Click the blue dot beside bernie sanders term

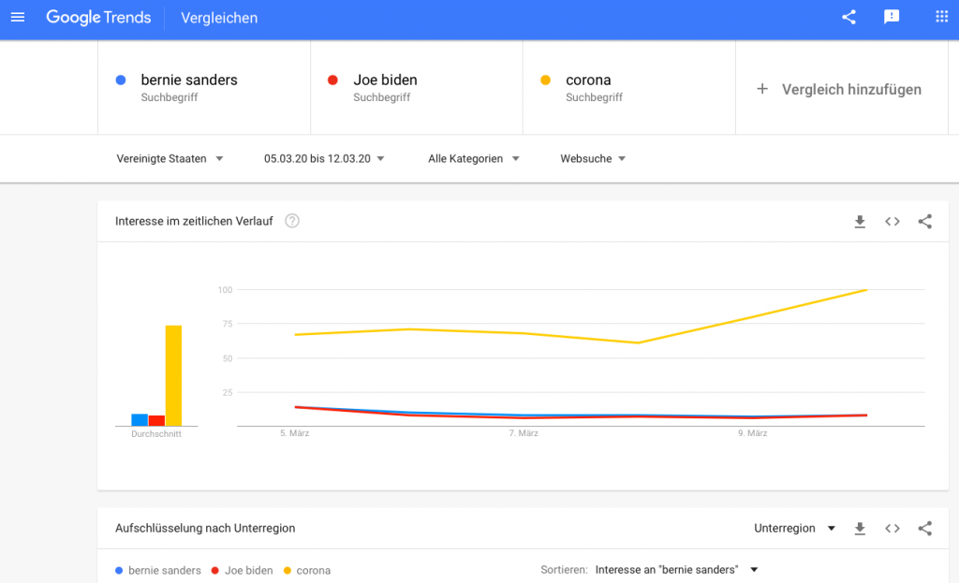tap(121, 80)
